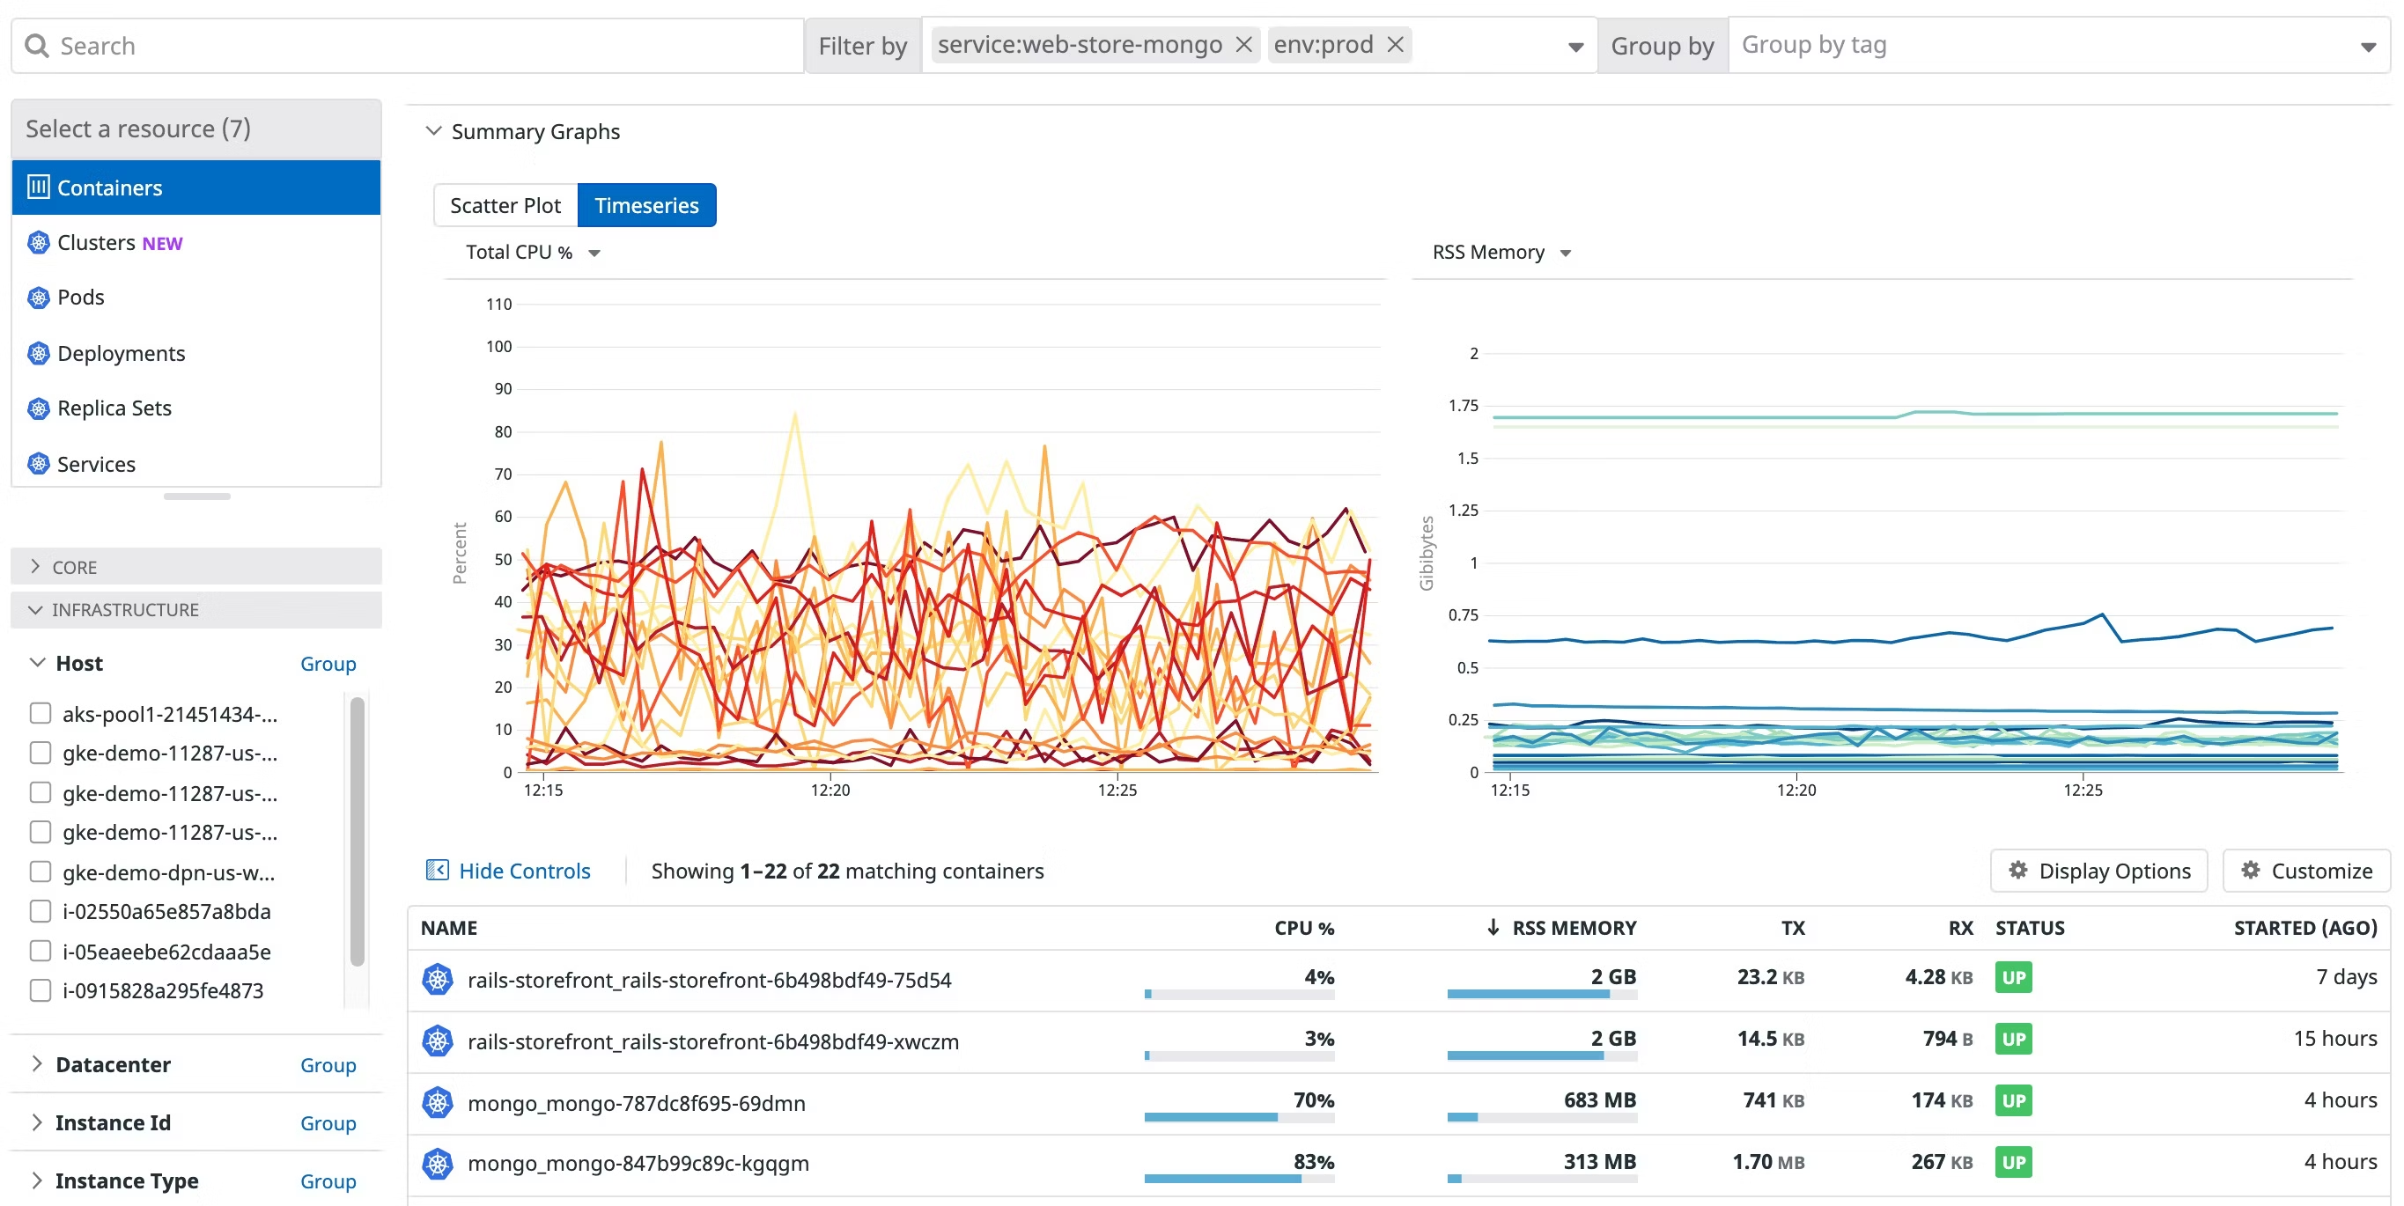Switch to the Scatter Plot tab
Viewport: 2404px width, 1206px height.
pos(505,205)
